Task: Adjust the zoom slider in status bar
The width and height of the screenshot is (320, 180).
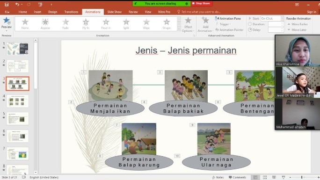Action: (302, 177)
